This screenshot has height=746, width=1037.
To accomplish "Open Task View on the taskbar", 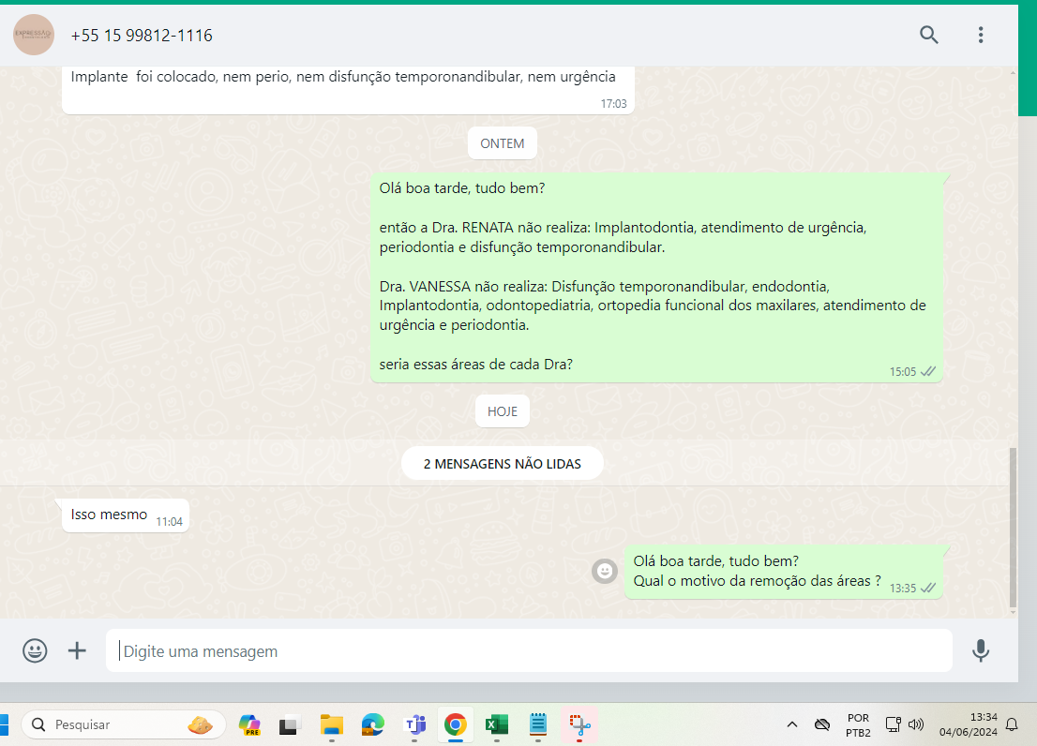I will (290, 724).
